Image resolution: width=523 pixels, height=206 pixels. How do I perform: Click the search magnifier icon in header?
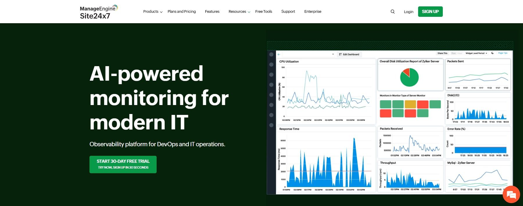point(393,12)
